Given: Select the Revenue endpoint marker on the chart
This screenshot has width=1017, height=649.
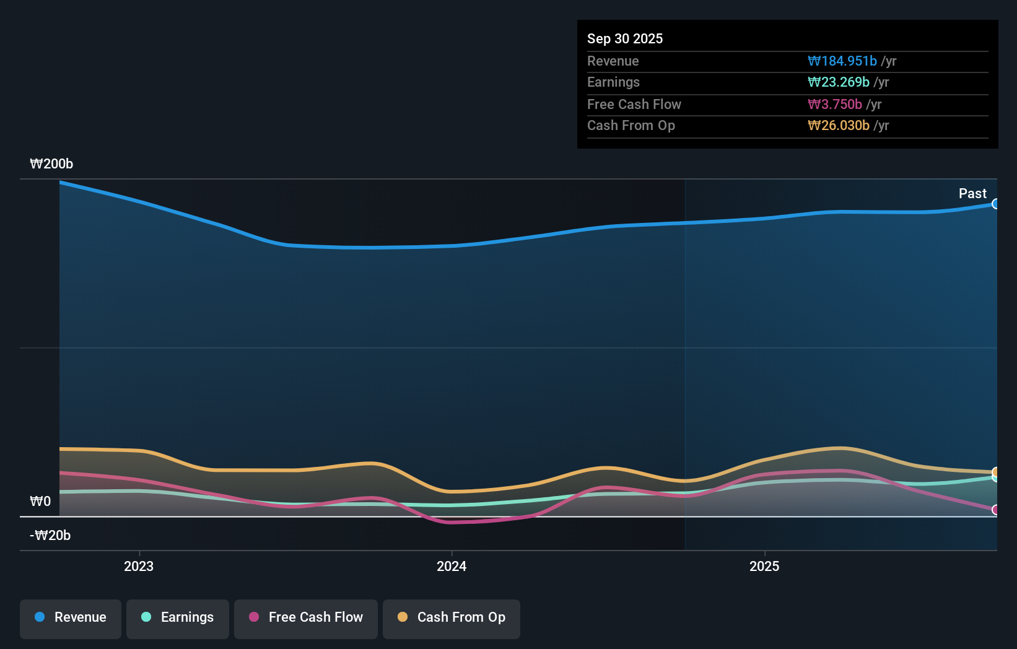Looking at the screenshot, I should 995,203.
